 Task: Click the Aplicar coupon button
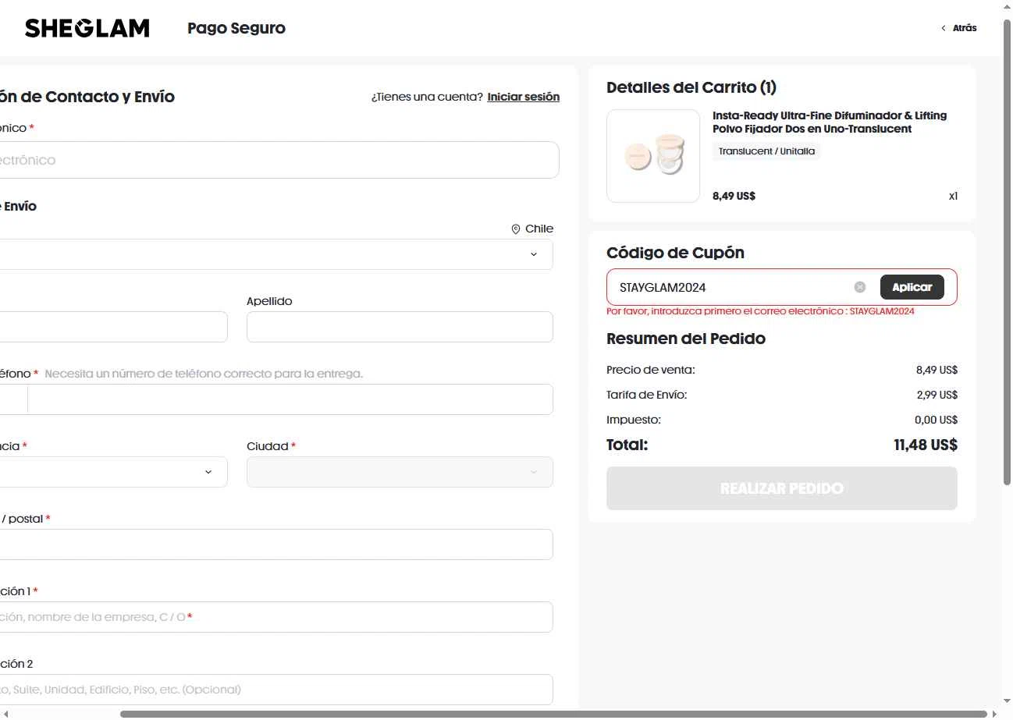[x=912, y=287]
